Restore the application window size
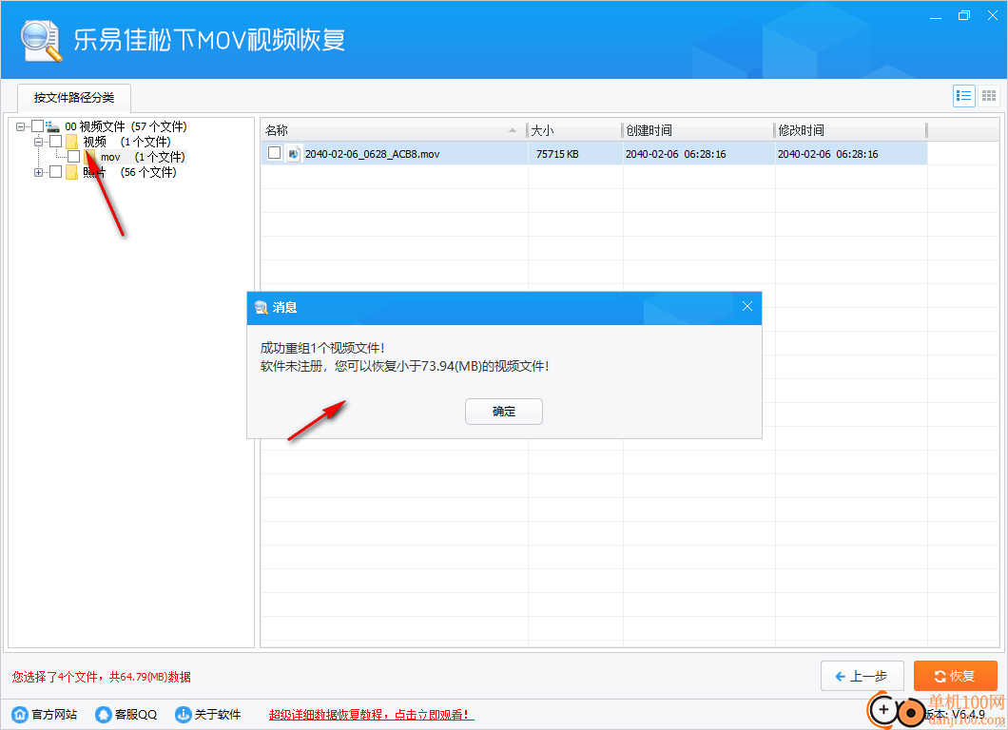This screenshot has height=730, width=1008. click(x=963, y=16)
